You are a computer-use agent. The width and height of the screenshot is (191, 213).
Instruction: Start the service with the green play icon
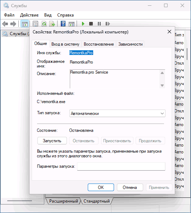point(83,24)
